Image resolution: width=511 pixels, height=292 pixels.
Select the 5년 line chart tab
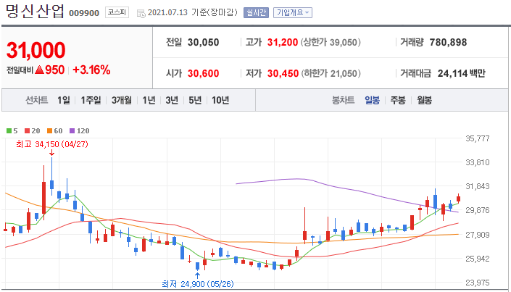tap(195, 101)
